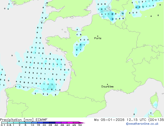The width and height of the screenshot is (164, 126).
Task: Pick the legend swatch between 5 and 10
Action: pyautogui.click(x=28, y=123)
